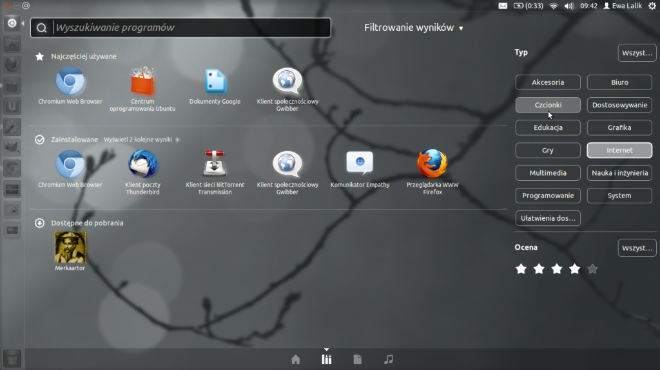Toggle the Grafika filter

(619, 128)
